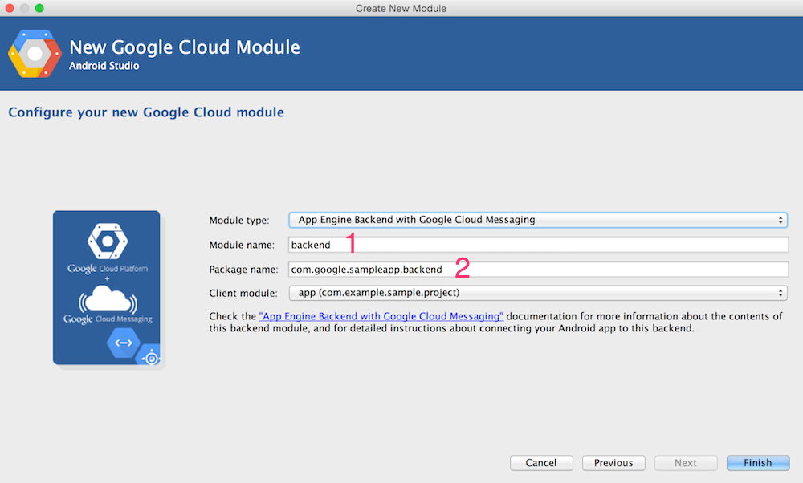Click the 'Create New Module' title bar
Screen dimensions: 803x483
click(401, 8)
